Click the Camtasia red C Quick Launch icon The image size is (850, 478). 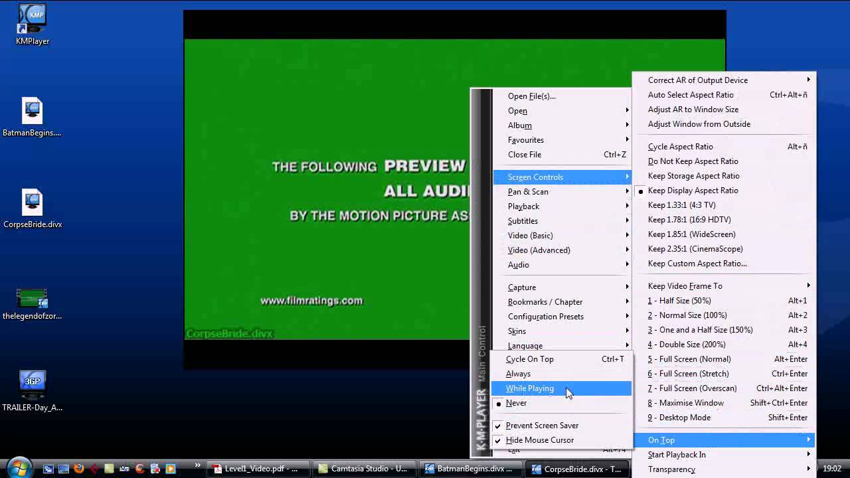(140, 468)
